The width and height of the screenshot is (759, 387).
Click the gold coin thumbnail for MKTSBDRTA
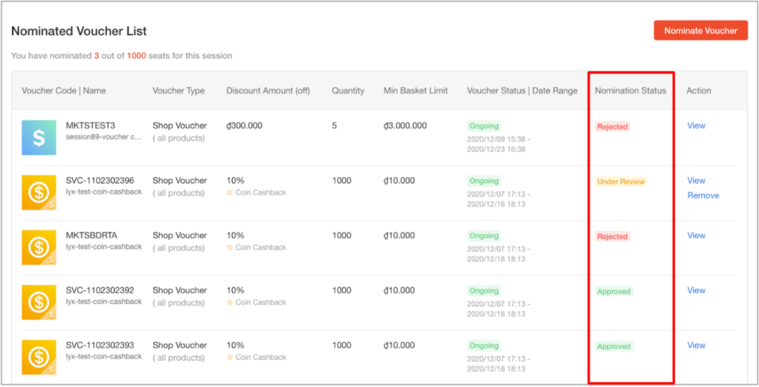[39, 247]
